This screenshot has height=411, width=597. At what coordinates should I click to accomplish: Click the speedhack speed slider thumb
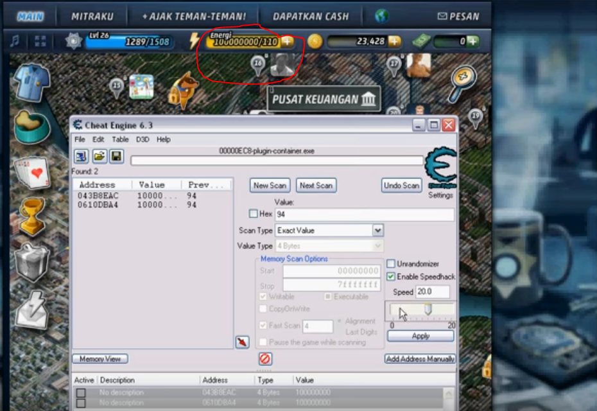click(x=428, y=309)
